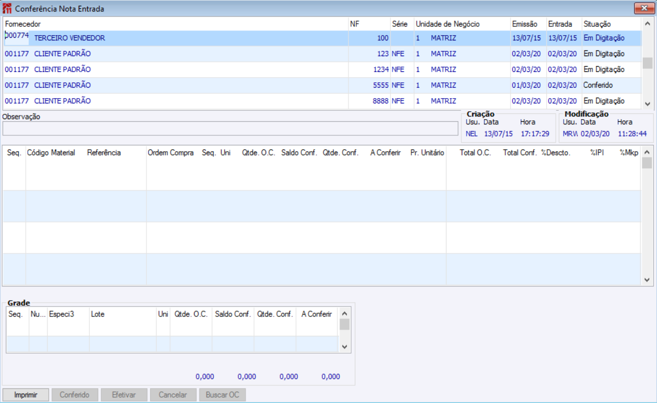Click the Cancelar button
Image resolution: width=657 pixels, height=403 pixels.
173,395
